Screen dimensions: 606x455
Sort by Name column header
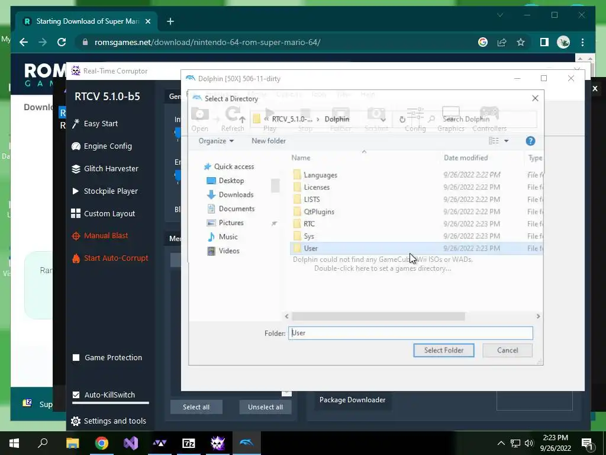click(301, 158)
